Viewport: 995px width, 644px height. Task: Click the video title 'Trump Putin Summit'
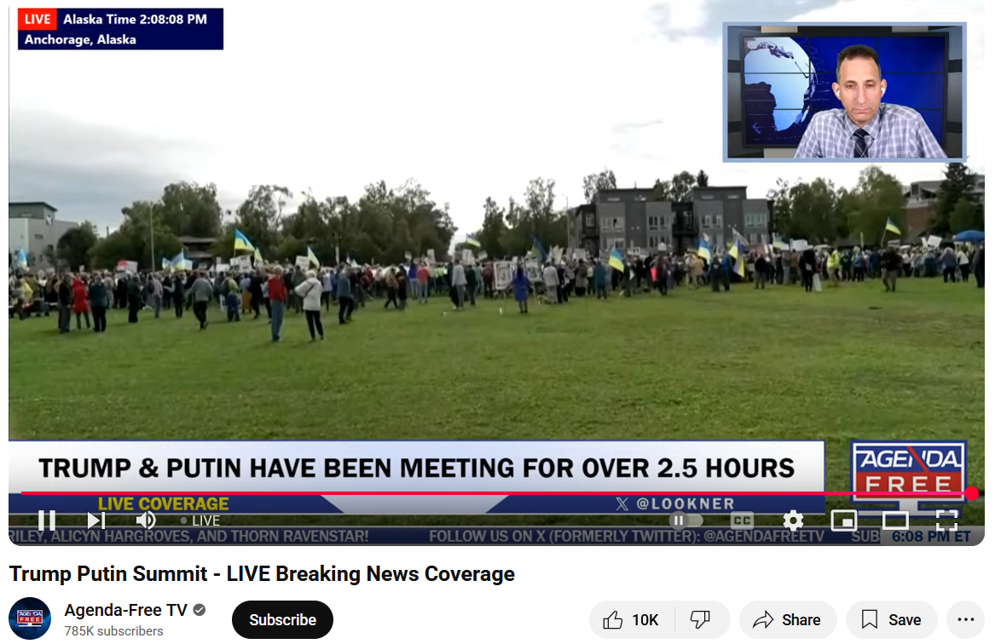tap(262, 573)
